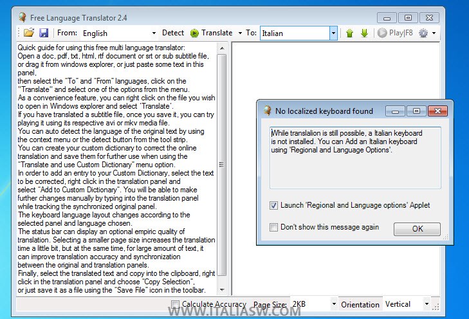The width and height of the screenshot is (469, 319).
Task: Click the Detect button
Action: 173,33
